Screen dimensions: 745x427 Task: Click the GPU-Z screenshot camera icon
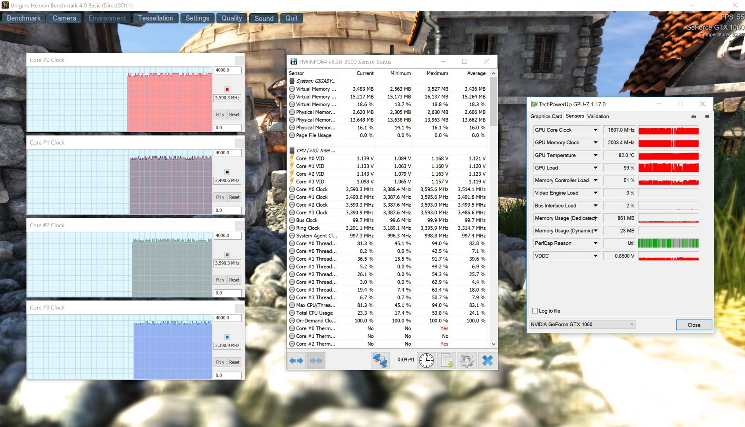tap(693, 116)
